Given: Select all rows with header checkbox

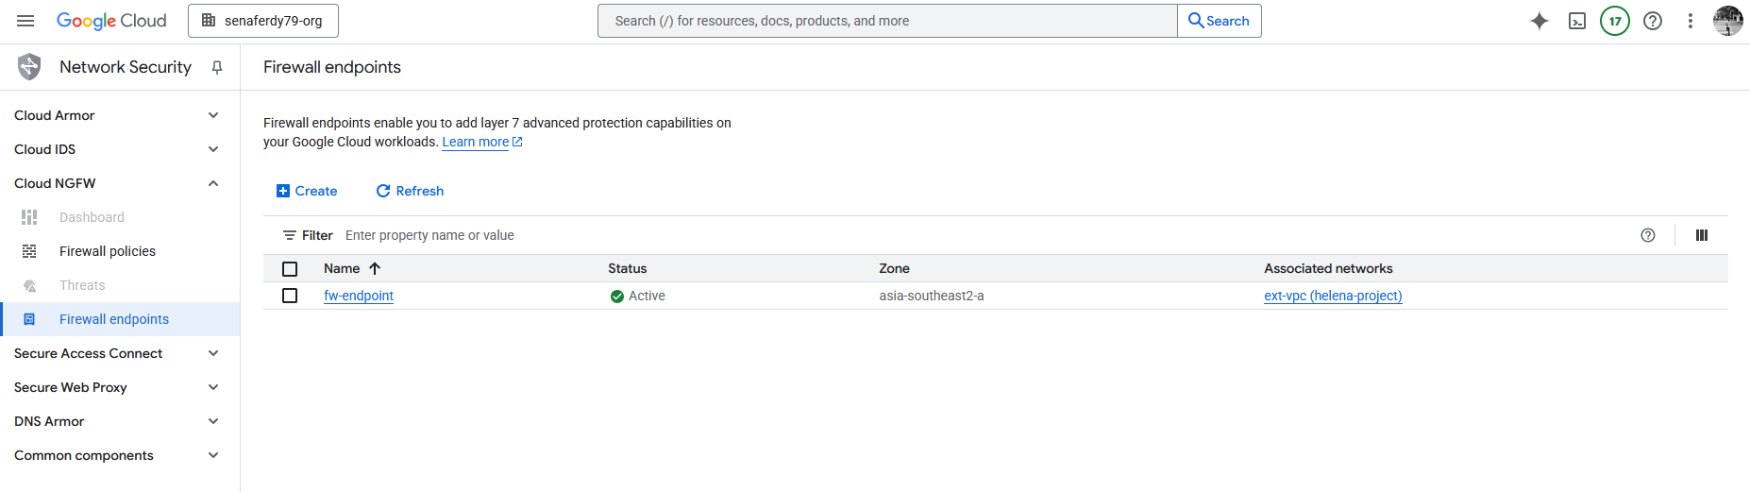Looking at the screenshot, I should click(290, 269).
